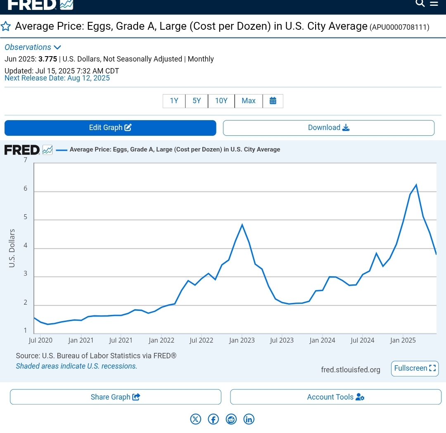Share on Facebook icon
Image resolution: width=446 pixels, height=433 pixels.
214,419
